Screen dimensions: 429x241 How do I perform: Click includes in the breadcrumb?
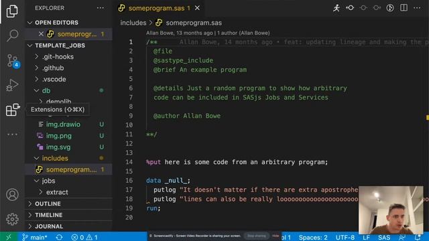[133, 23]
